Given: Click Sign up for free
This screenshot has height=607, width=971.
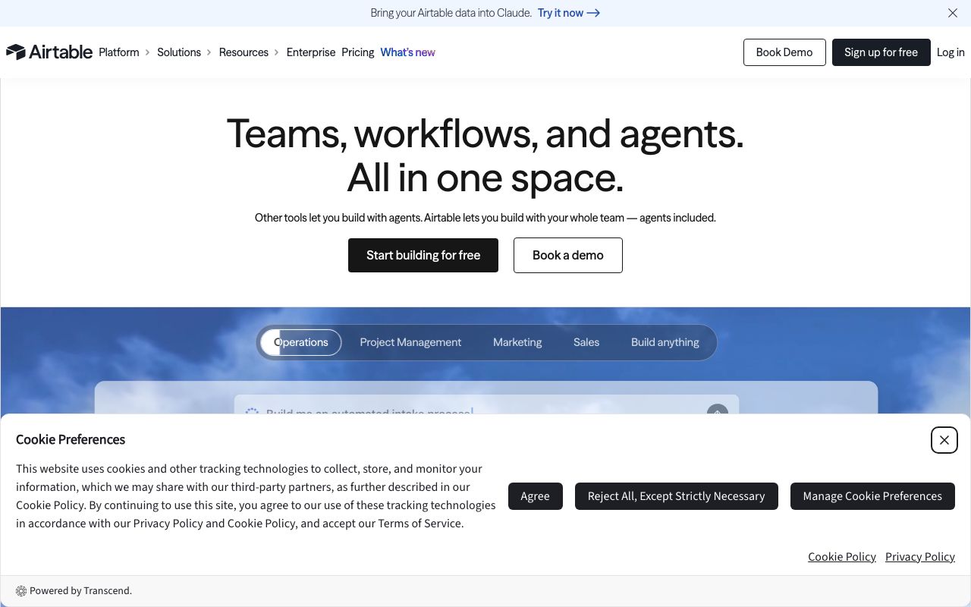Looking at the screenshot, I should click(x=881, y=52).
